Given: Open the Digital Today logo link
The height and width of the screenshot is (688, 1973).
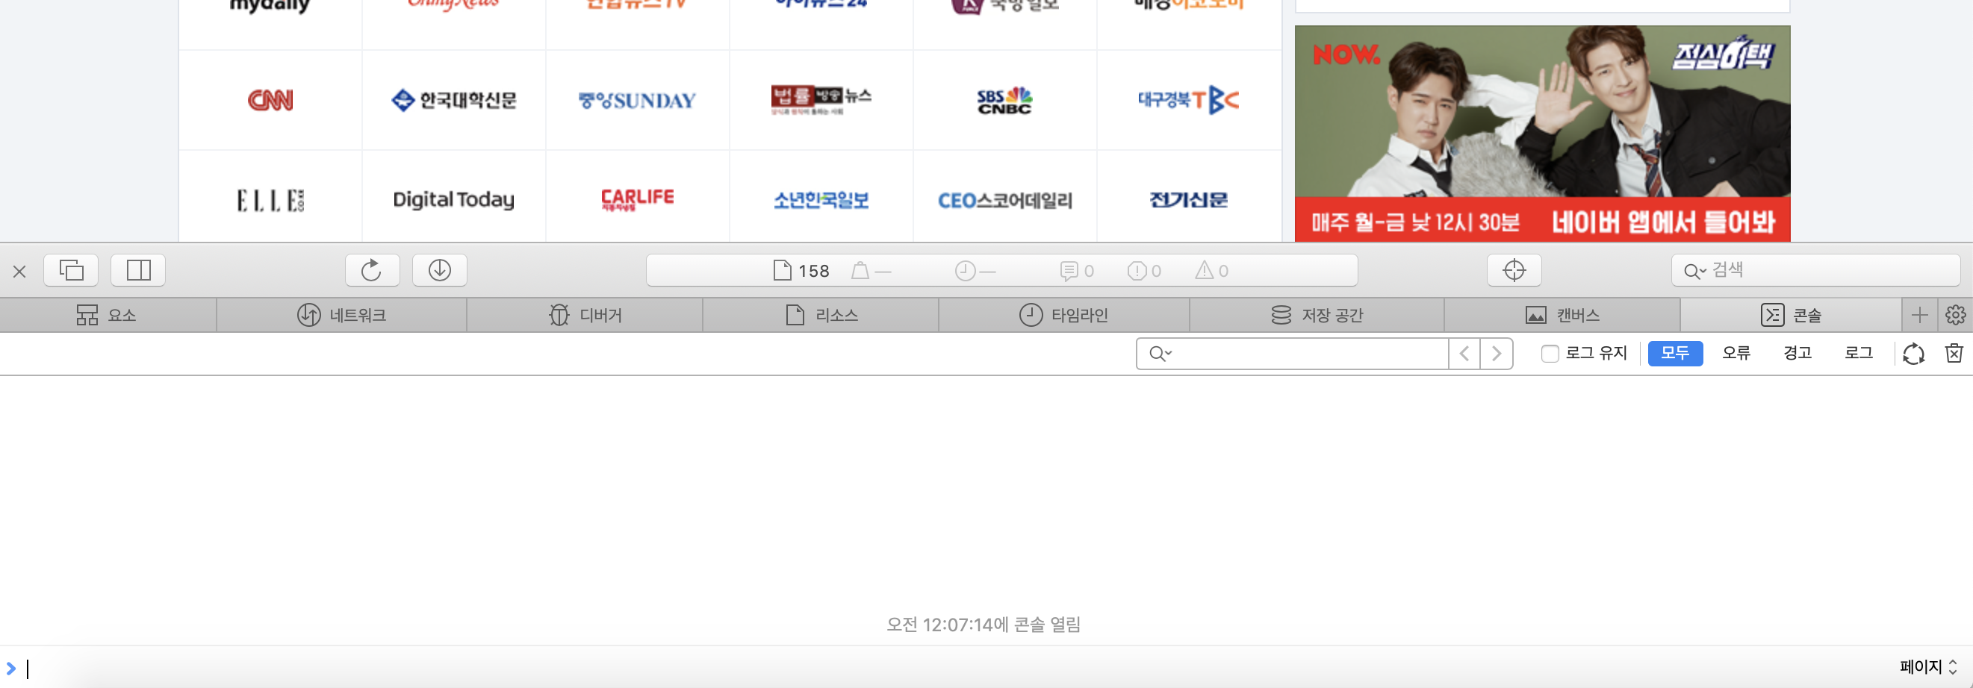Looking at the screenshot, I should coord(454,199).
